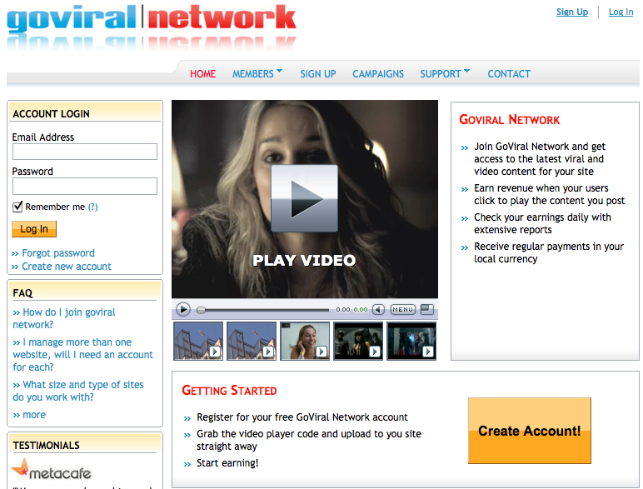
Task: Open the CAMPAIGNS navigation item
Action: coord(378,74)
